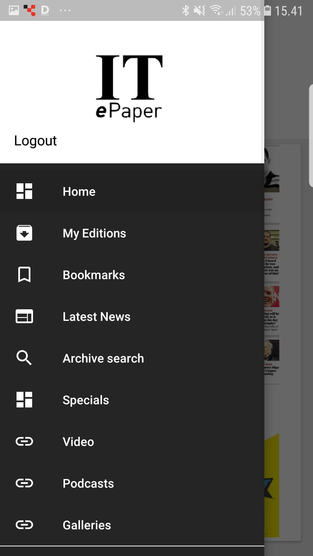Open the Bookmarks menu item

coord(132,275)
